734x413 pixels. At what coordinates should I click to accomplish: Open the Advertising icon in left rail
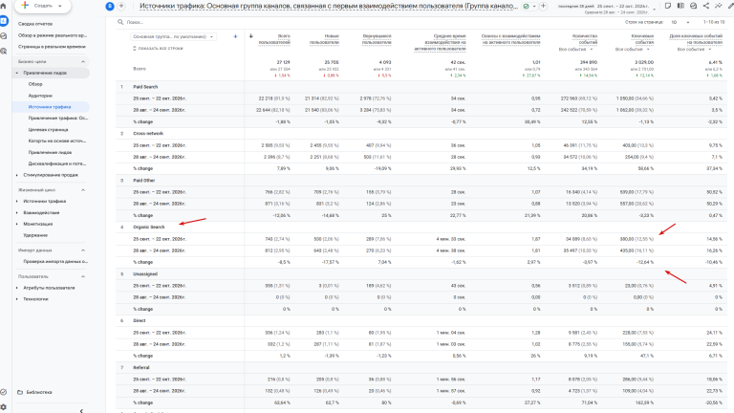coord(3,51)
